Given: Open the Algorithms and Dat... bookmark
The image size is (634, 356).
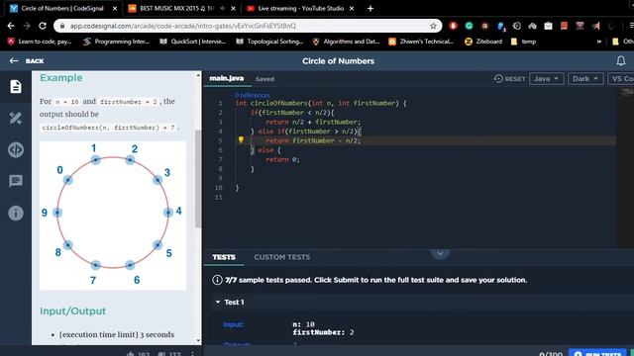Looking at the screenshot, I should [x=346, y=42].
